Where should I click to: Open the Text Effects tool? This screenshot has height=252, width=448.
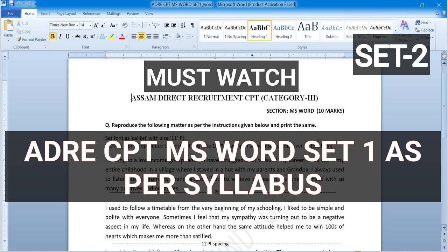[103, 36]
